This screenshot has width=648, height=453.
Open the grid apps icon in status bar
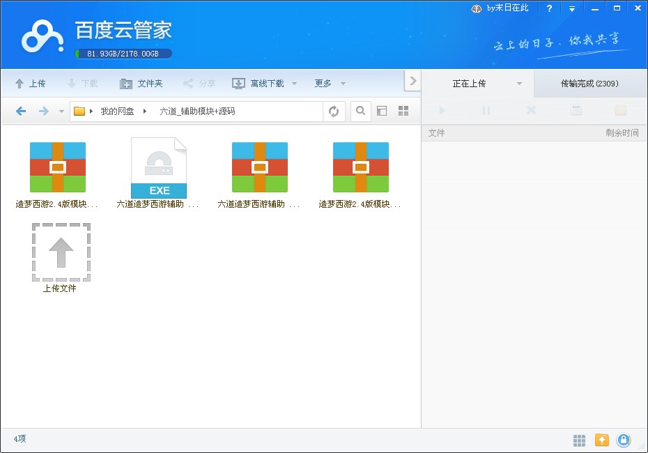pyautogui.click(x=579, y=440)
